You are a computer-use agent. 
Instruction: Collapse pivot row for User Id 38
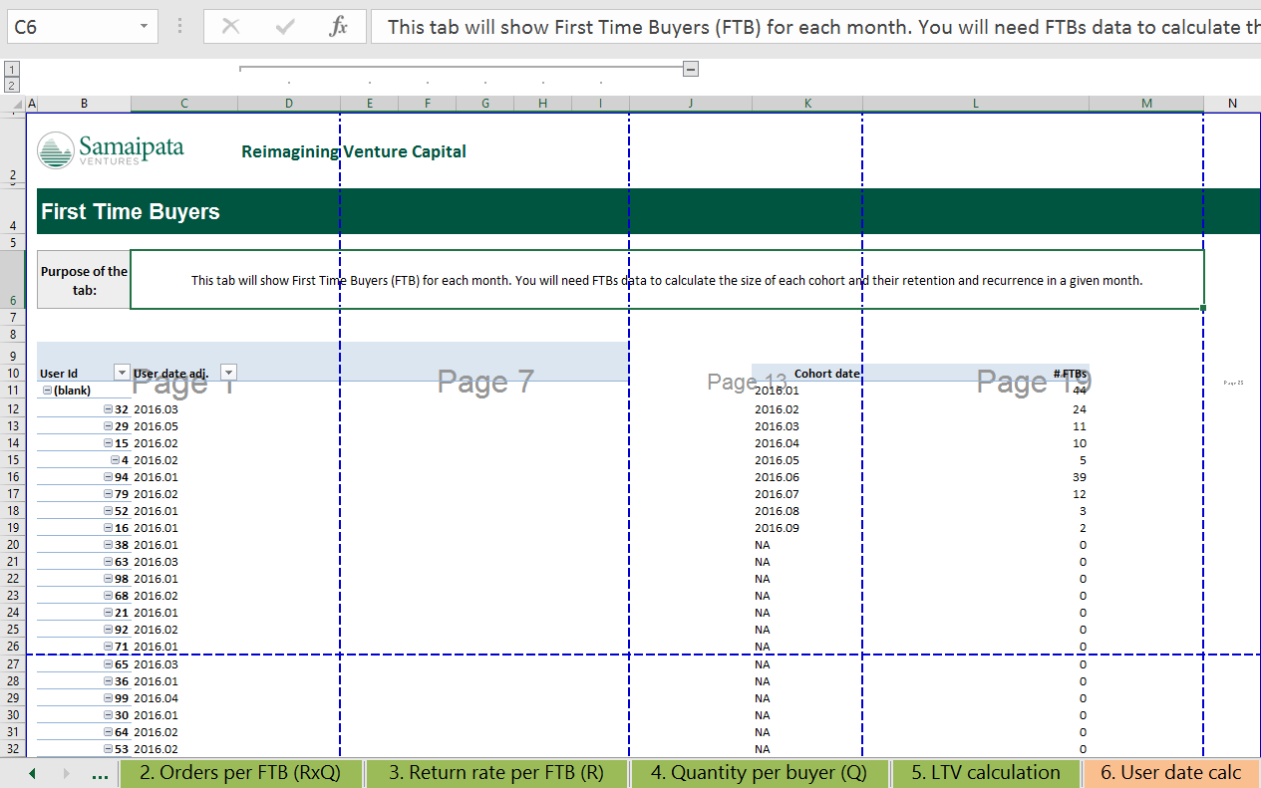[109, 545]
